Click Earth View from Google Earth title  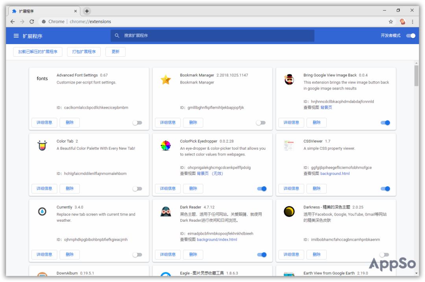[329, 273]
